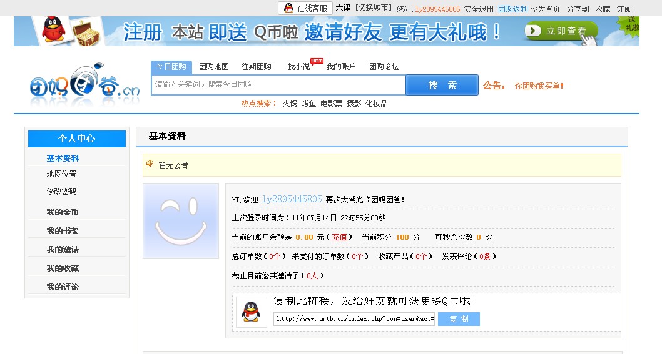
Task: Click username link in the welcome message
Action: click(x=292, y=199)
